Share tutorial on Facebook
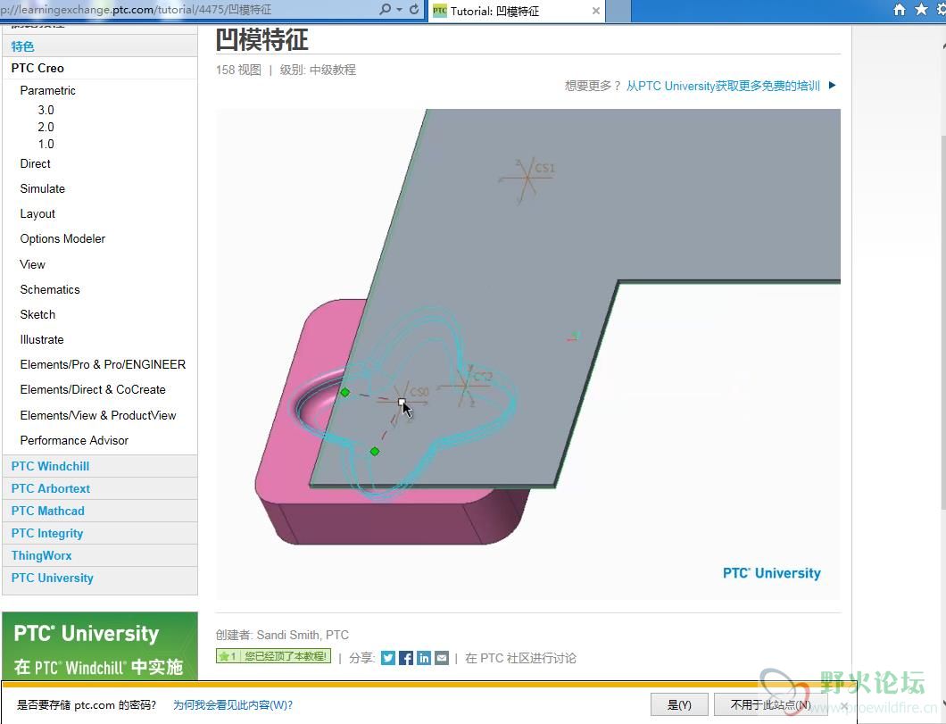 pyautogui.click(x=406, y=658)
